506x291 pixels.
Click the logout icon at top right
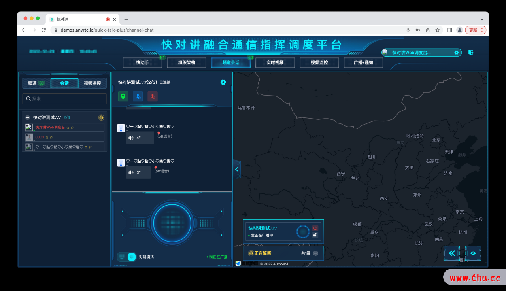coord(471,52)
